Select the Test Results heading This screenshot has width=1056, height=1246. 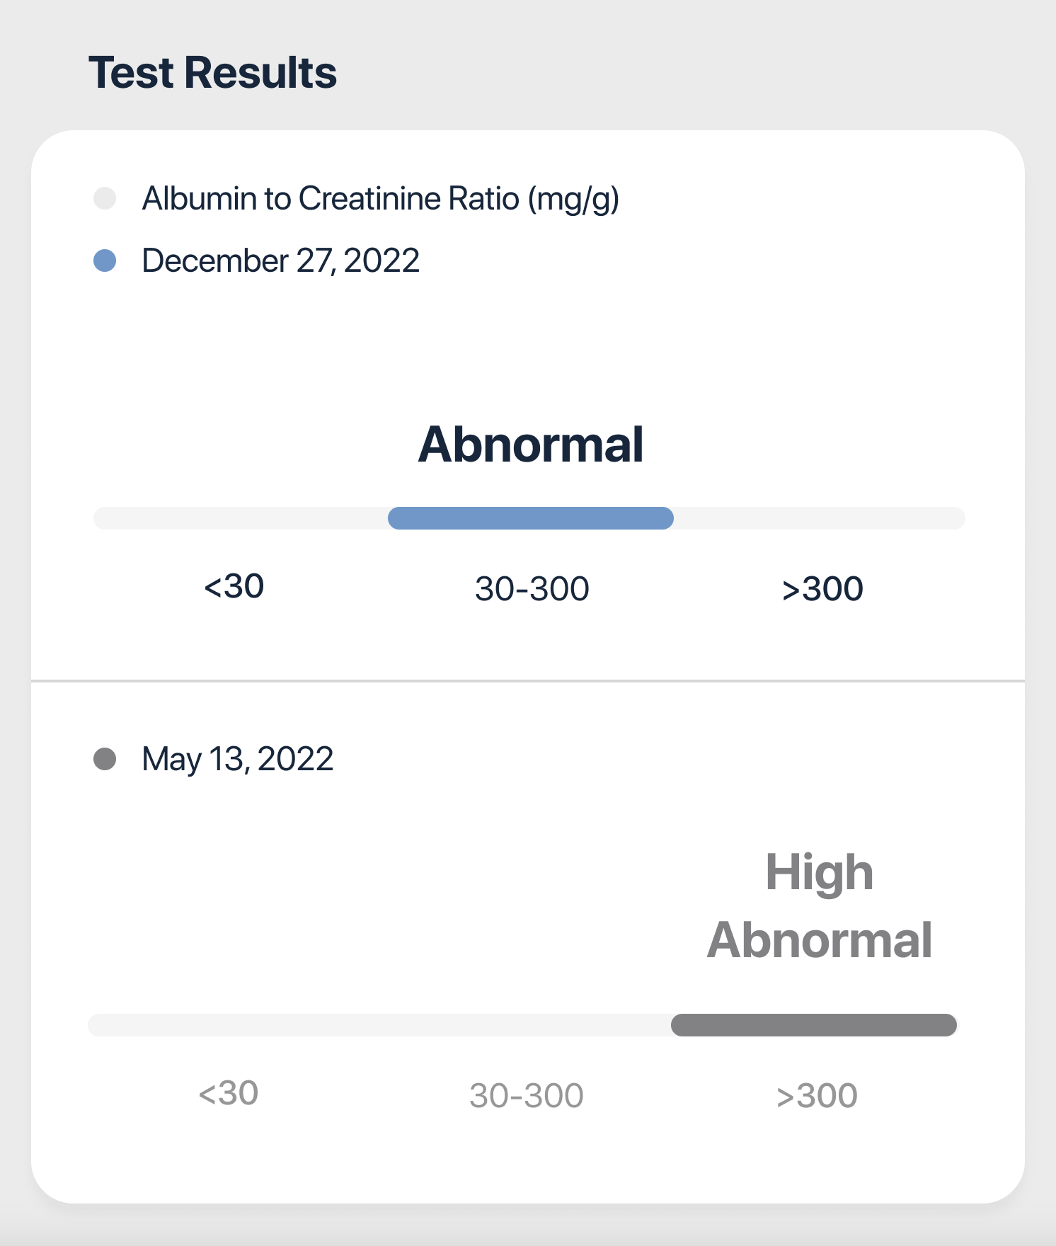point(212,73)
